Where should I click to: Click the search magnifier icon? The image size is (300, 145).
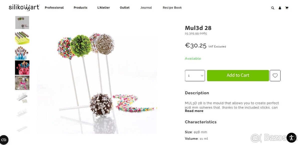pos(273,8)
